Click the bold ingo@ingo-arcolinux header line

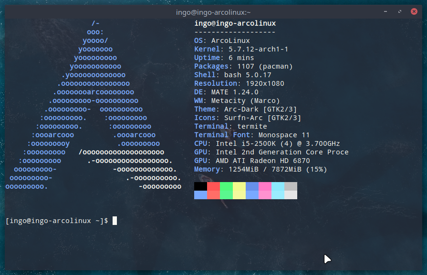[235, 23]
